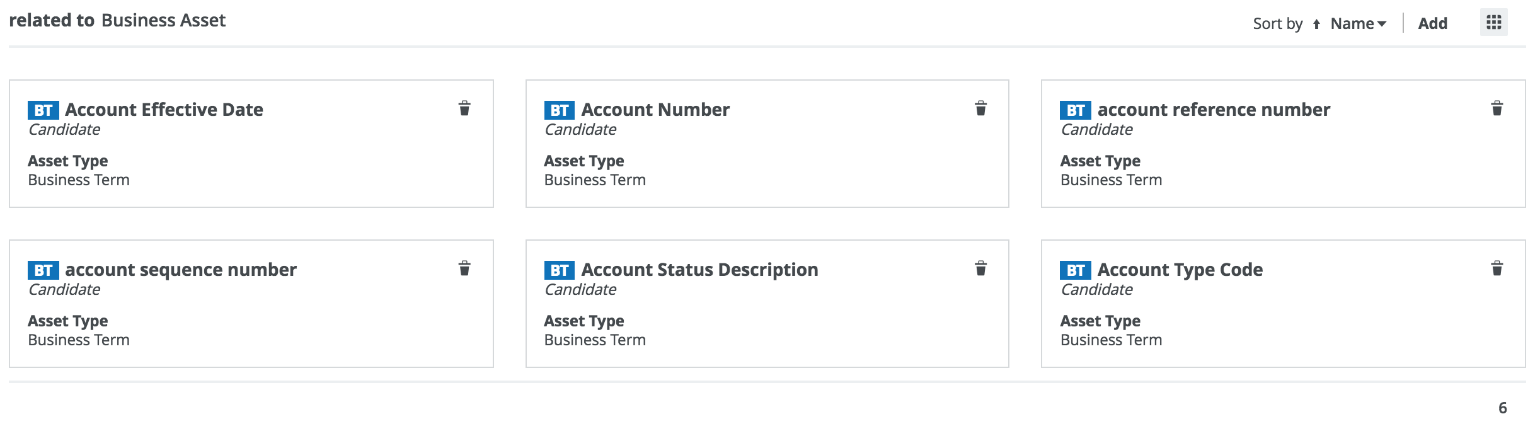This screenshot has width=1540, height=436.
Task: Open Account Status Description term
Action: pos(699,270)
